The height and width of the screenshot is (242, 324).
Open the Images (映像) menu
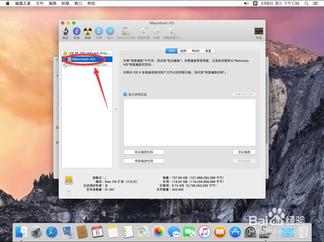point(65,3)
